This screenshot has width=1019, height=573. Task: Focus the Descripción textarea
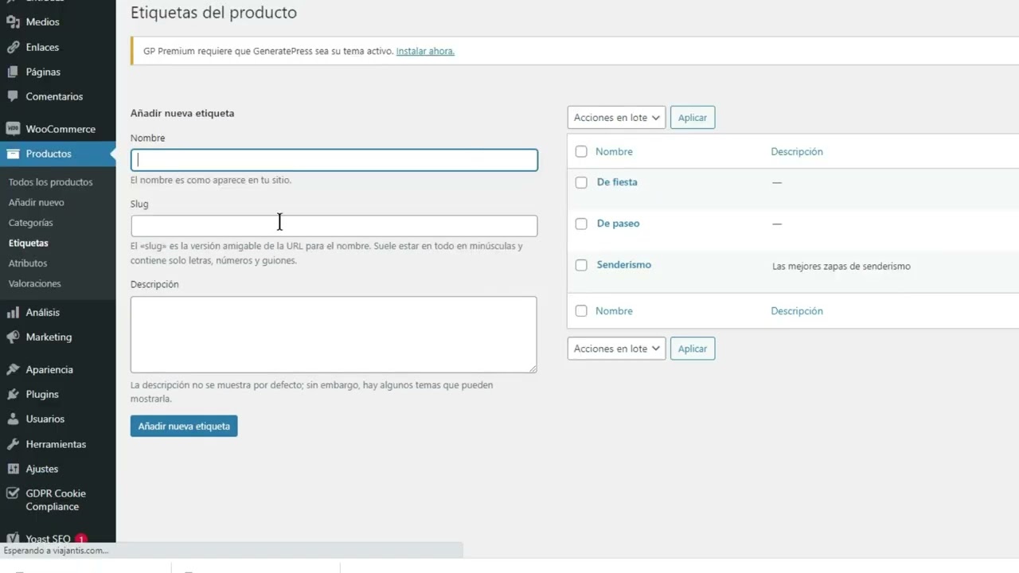click(334, 335)
